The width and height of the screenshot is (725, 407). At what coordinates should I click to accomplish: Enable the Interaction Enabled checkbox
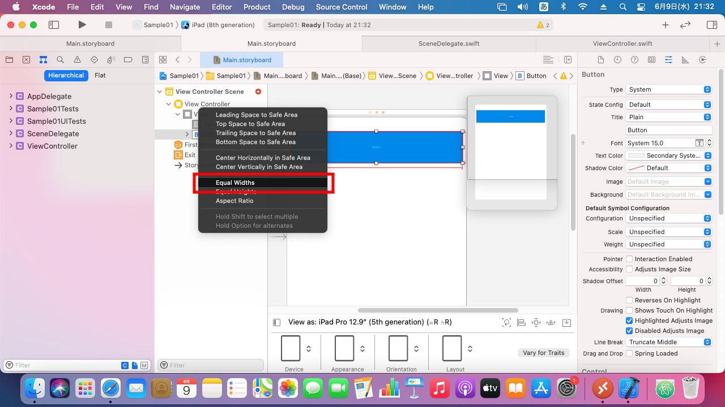(x=629, y=259)
